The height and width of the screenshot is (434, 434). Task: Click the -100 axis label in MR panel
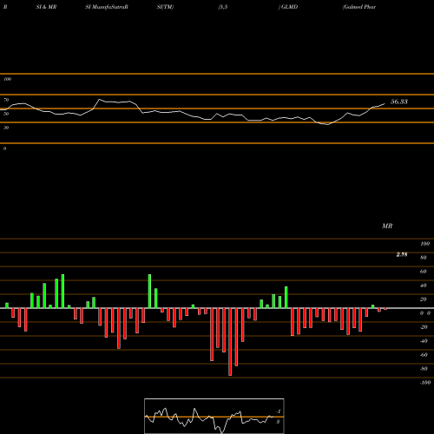[x=425, y=383]
